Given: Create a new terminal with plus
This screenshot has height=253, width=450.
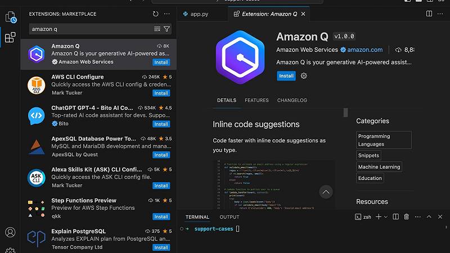Looking at the screenshot, I should click(379, 217).
